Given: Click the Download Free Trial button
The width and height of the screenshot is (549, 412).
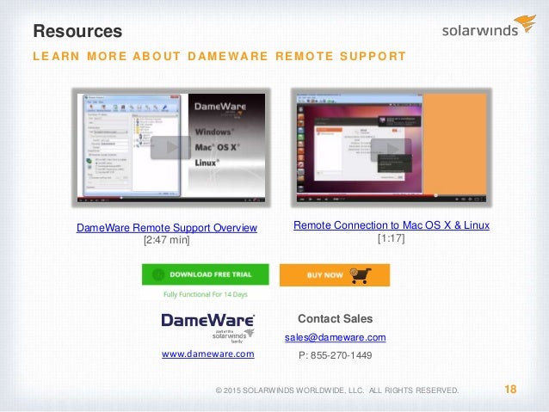Looking at the screenshot, I should click(x=205, y=274).
